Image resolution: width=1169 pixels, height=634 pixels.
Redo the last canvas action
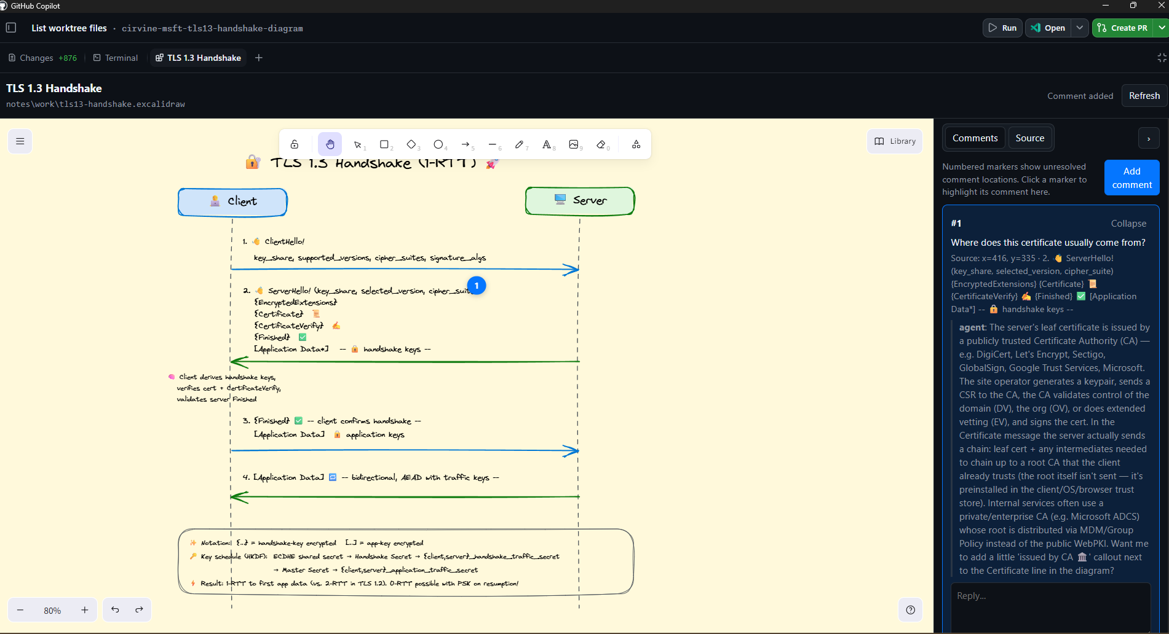click(x=139, y=610)
